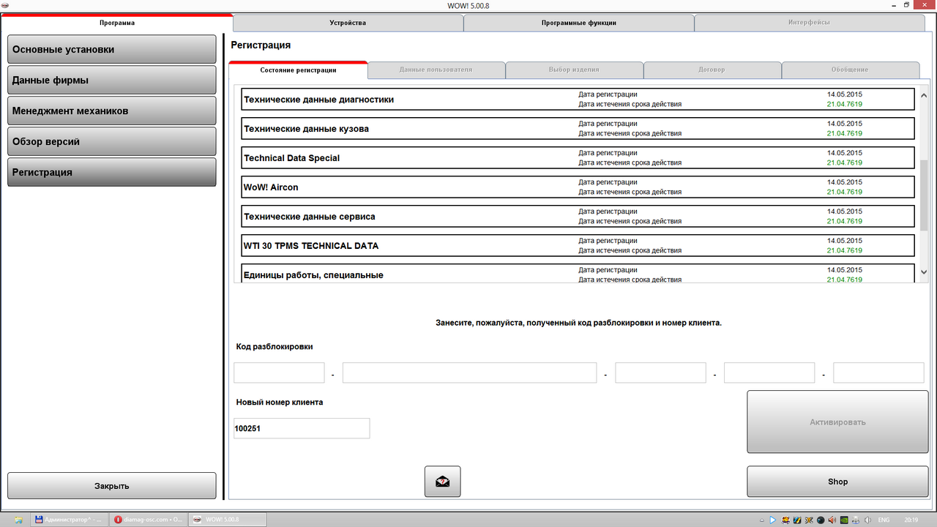The width and height of the screenshot is (937, 527).
Task: Select Технические данные сервиса row
Action: click(x=578, y=217)
